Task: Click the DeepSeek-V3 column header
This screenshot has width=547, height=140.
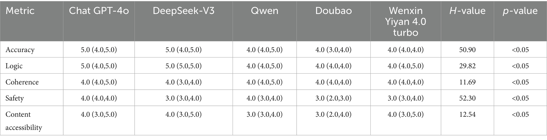Action: pos(184,11)
